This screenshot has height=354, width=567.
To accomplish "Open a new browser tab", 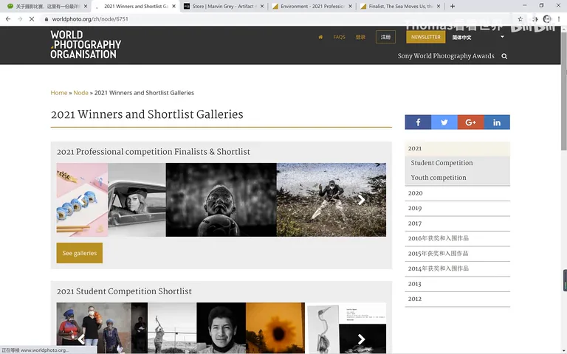I will [x=453, y=6].
